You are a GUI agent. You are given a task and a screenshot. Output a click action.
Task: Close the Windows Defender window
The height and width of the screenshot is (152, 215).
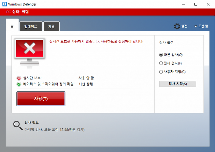pos(208,4)
